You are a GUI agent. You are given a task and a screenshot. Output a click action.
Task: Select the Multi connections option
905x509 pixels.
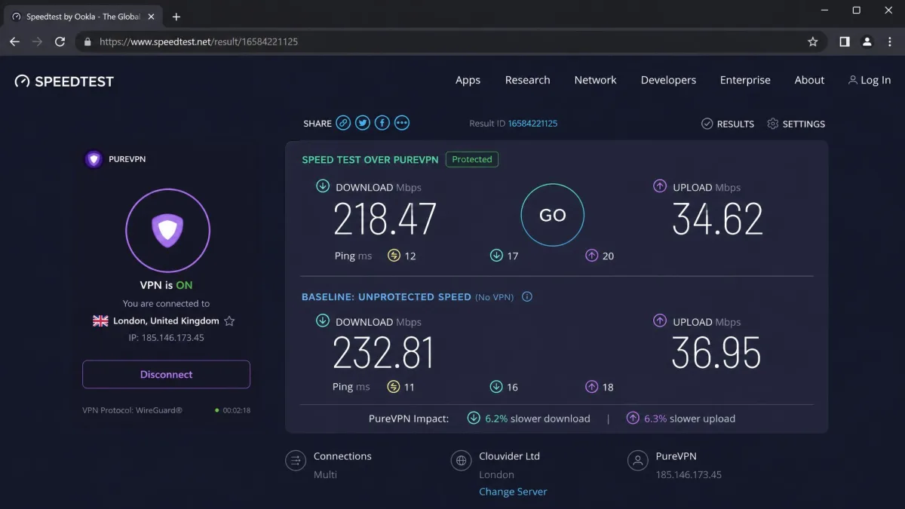click(x=325, y=474)
